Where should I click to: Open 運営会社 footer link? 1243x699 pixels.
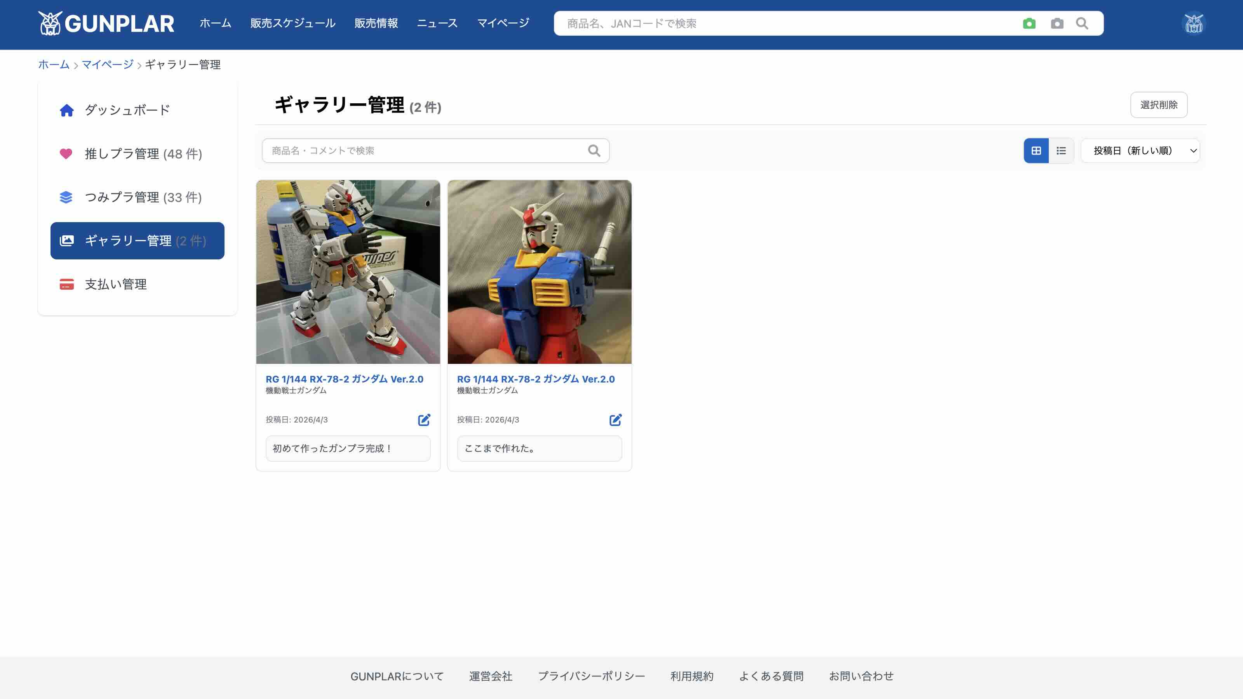(491, 676)
